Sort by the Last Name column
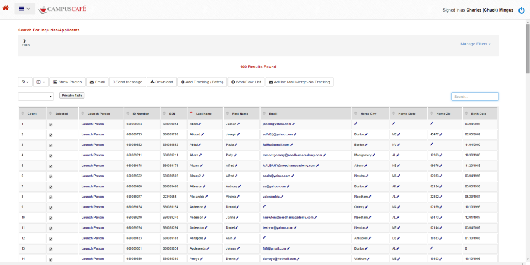Screen dimensions: 530x265 205,114
